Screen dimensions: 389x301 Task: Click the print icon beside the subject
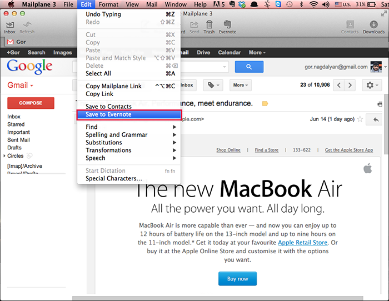tap(380, 104)
